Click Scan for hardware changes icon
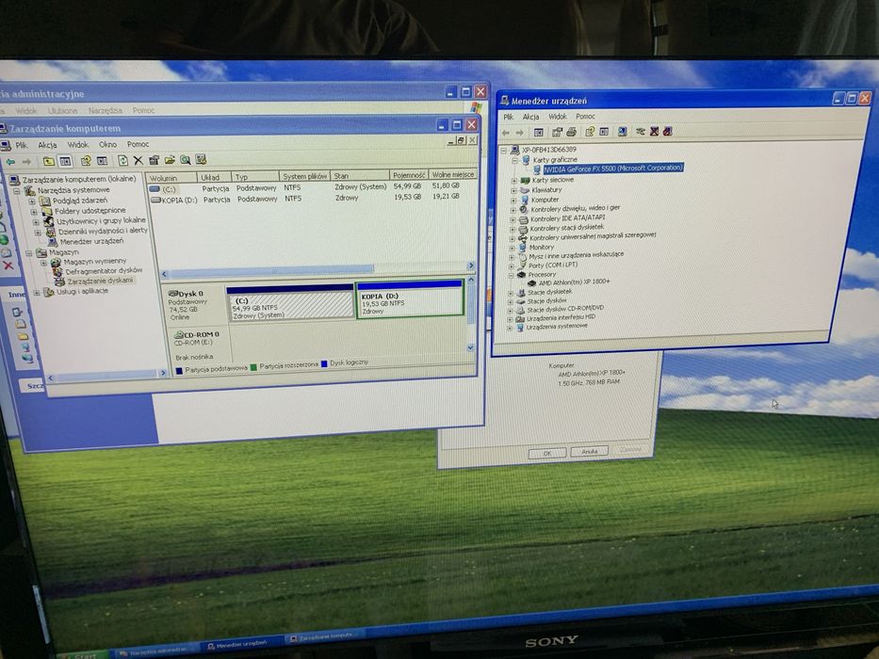This screenshot has height=659, width=879. [x=622, y=132]
